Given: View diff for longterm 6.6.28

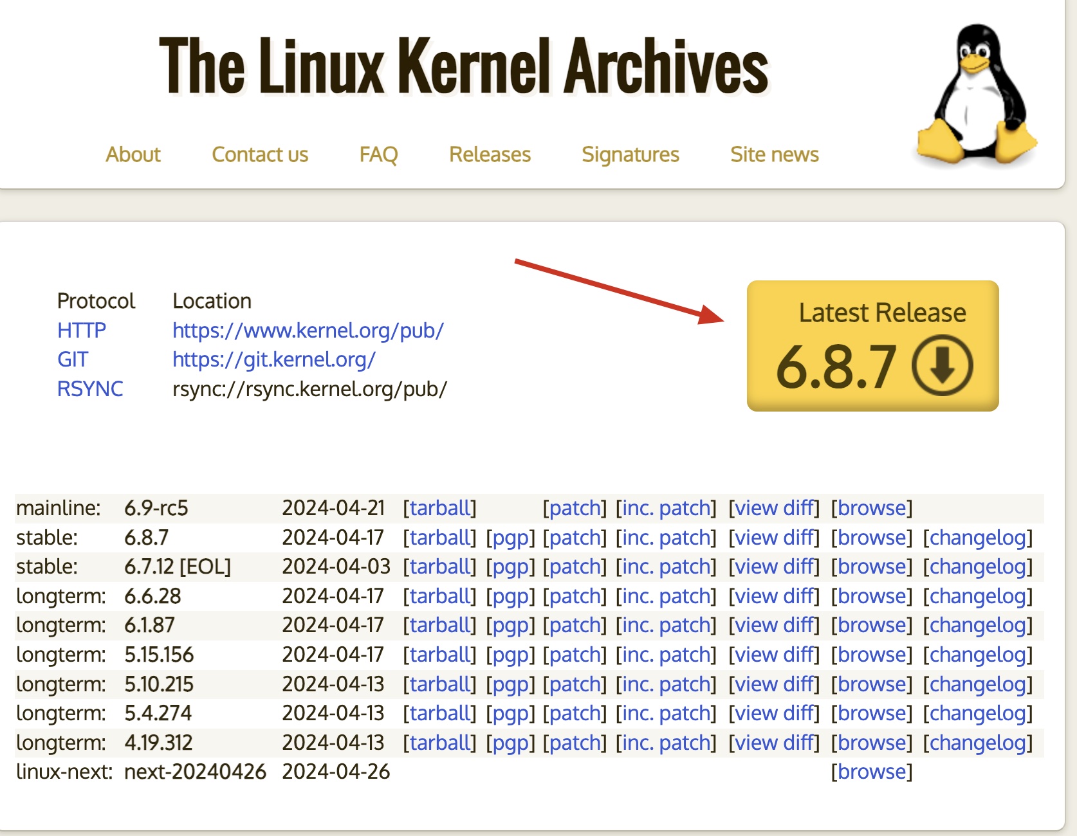Looking at the screenshot, I should [x=774, y=596].
